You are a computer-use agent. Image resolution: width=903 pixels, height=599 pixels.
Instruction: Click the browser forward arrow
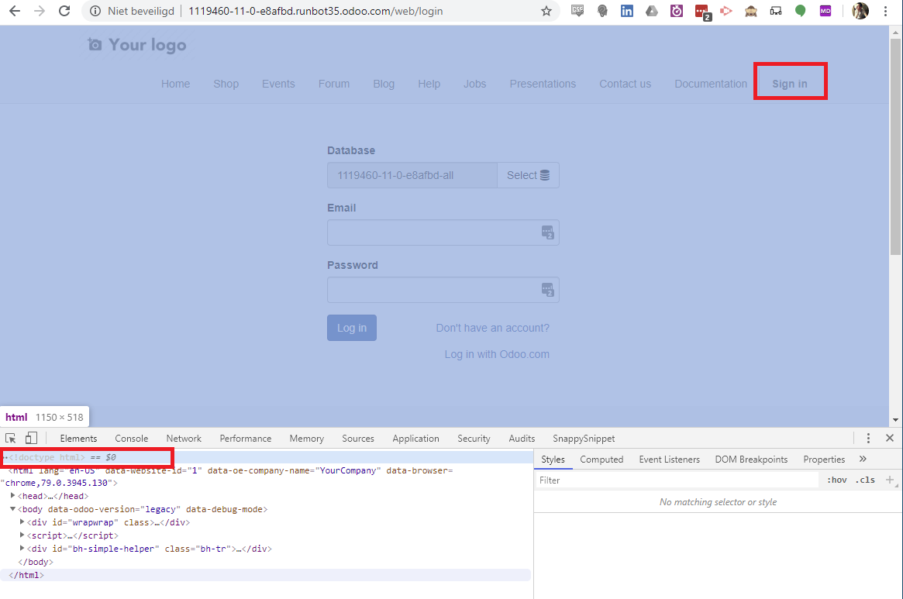[40, 11]
